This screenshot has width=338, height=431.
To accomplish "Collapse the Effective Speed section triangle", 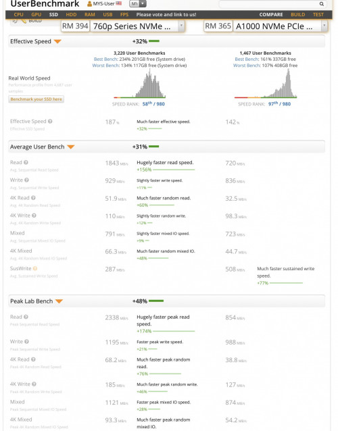I will pos(57,41).
